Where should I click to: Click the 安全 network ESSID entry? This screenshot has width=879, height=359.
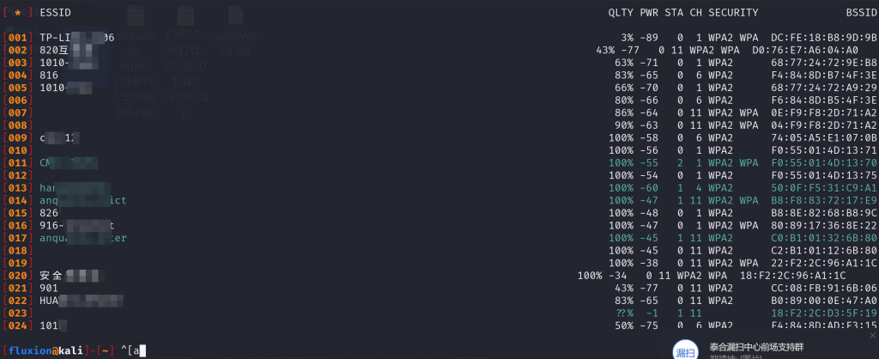pos(52,275)
